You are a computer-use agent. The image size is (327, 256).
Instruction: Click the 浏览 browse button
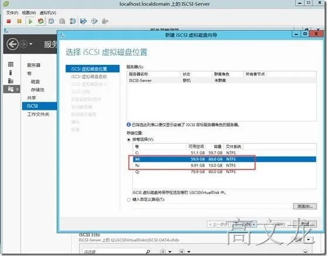pos(305,206)
